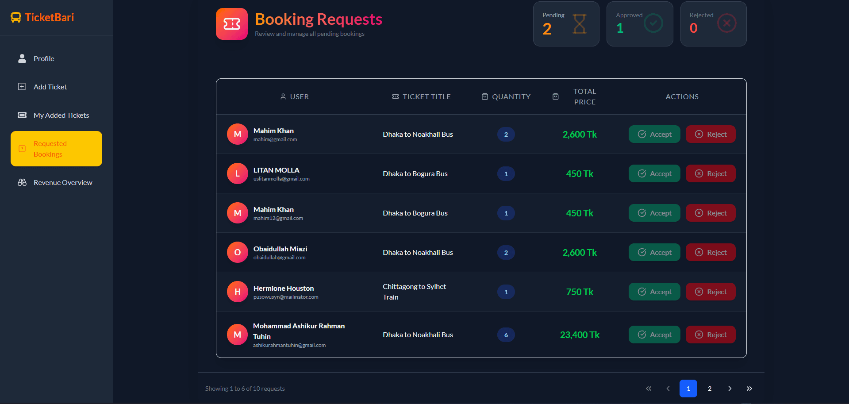Click the Approved checkmark circle icon
Screen dimensions: 849x404
[x=653, y=23]
